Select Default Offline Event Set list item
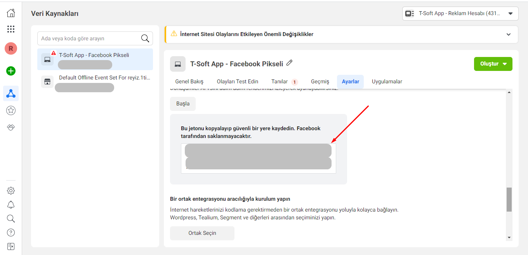528x255 pixels. pos(95,82)
